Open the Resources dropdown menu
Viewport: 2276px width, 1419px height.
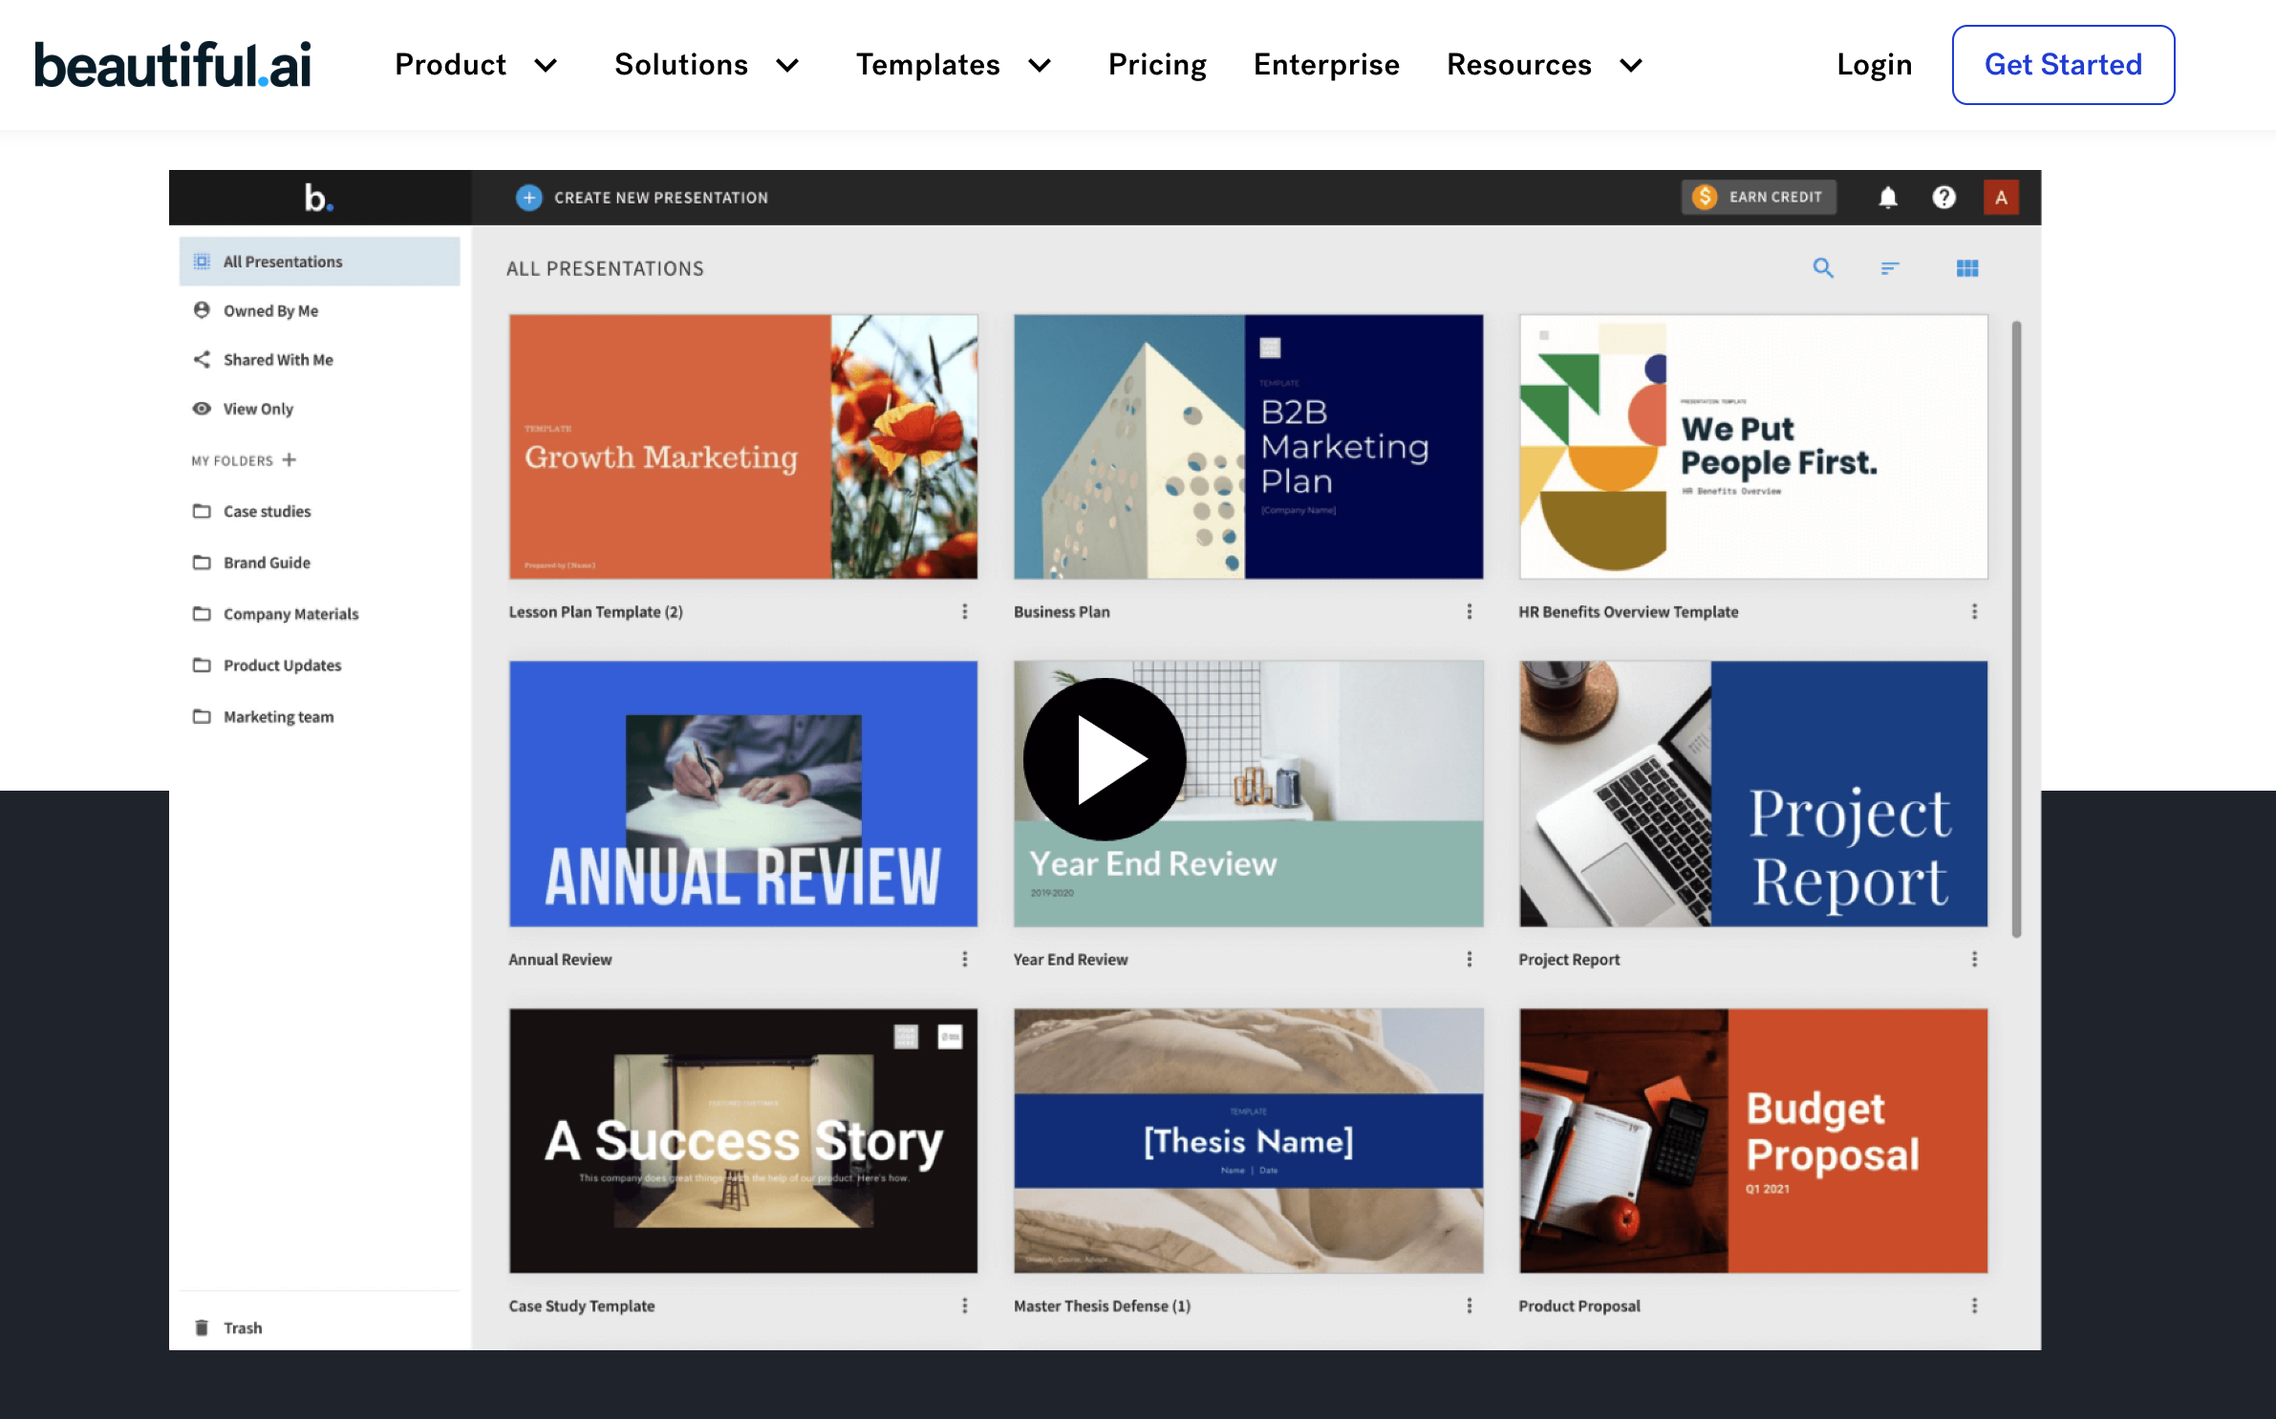tap(1544, 65)
